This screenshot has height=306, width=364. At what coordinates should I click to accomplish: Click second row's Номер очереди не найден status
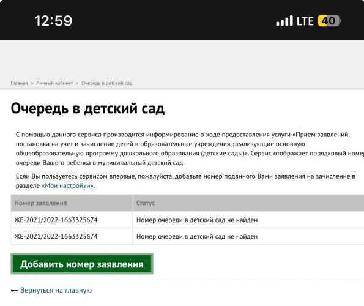[197, 236]
